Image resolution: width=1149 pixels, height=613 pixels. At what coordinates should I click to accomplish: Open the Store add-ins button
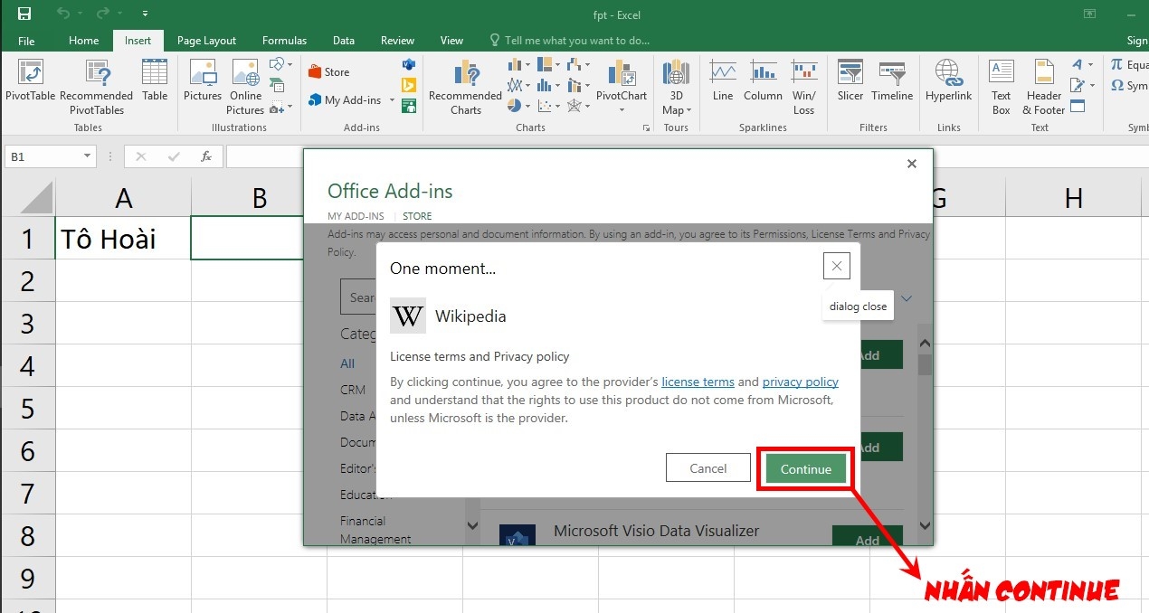[329, 72]
